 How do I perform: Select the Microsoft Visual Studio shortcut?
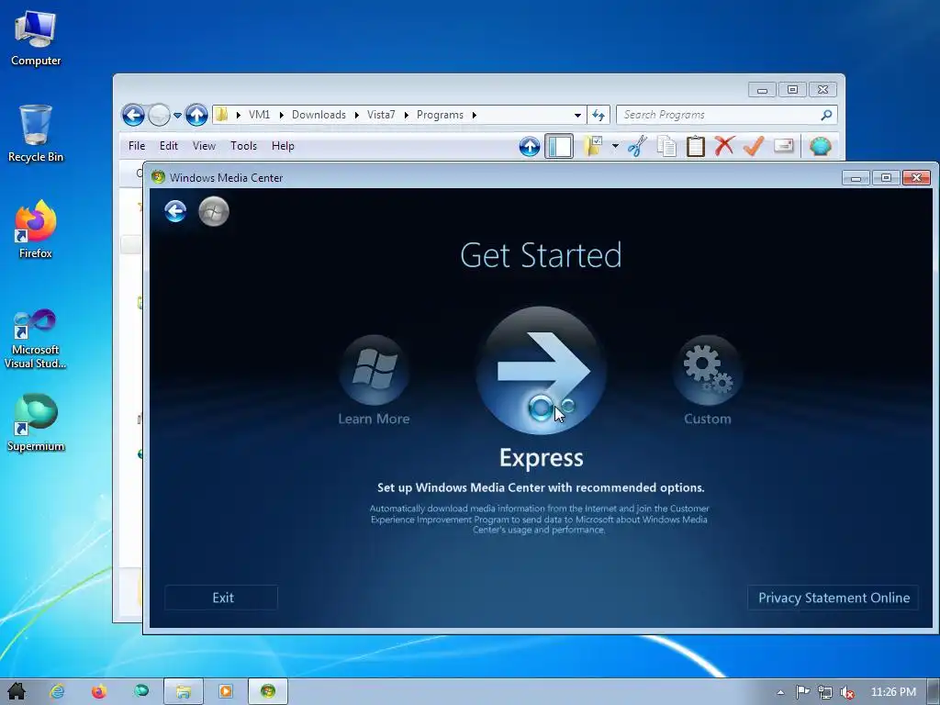(x=36, y=339)
